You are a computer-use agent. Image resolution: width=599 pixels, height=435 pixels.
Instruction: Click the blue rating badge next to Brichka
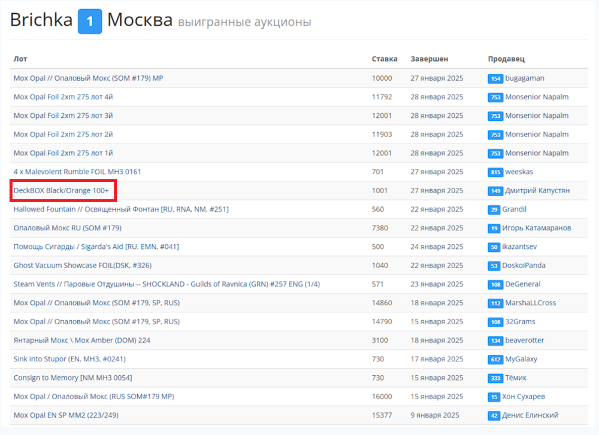[90, 22]
